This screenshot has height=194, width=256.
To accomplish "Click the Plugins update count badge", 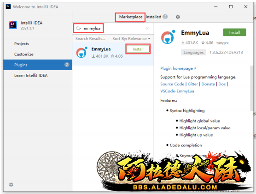I will [x=67, y=65].
